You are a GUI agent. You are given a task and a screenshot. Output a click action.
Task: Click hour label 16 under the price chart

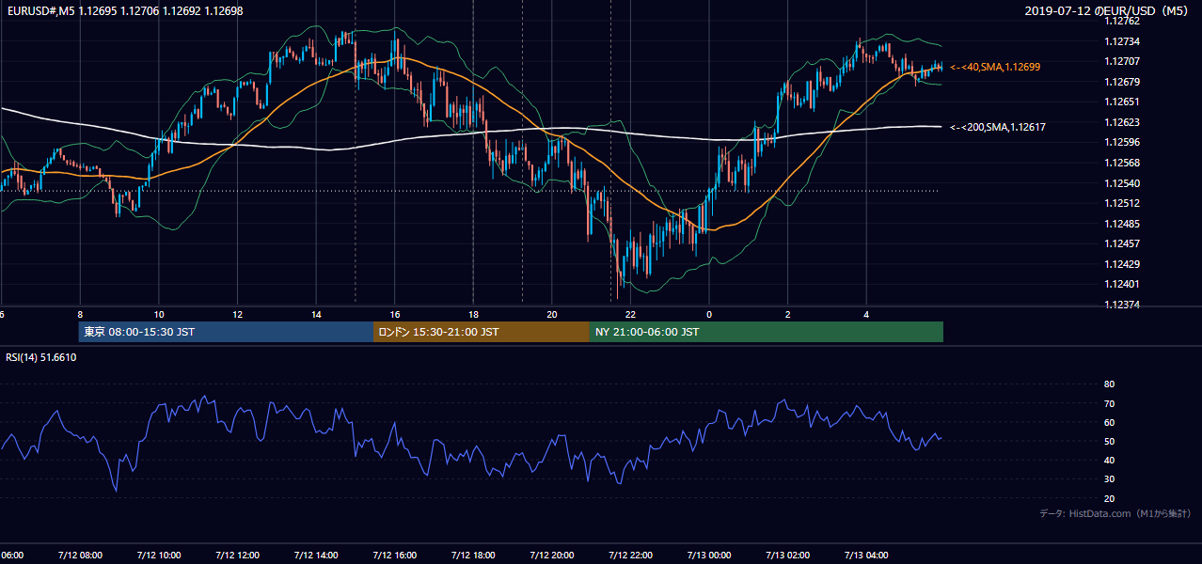(395, 315)
